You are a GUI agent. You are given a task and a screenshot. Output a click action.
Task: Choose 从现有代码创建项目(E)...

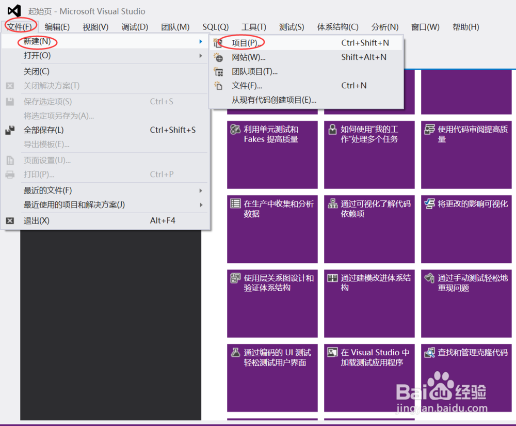(306, 100)
